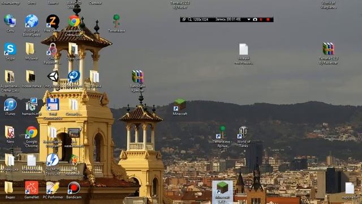Open Kerbal Space Program folder

click(52, 132)
